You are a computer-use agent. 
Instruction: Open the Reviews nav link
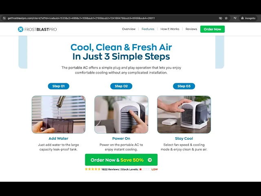(x=191, y=29)
